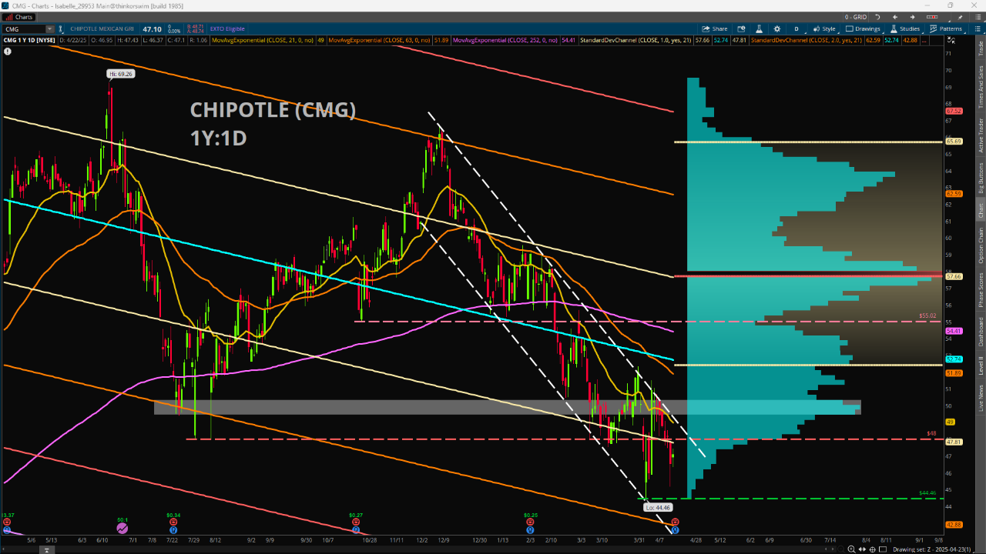
Task: Toggle the info bubble on chart corner
Action: (8, 52)
